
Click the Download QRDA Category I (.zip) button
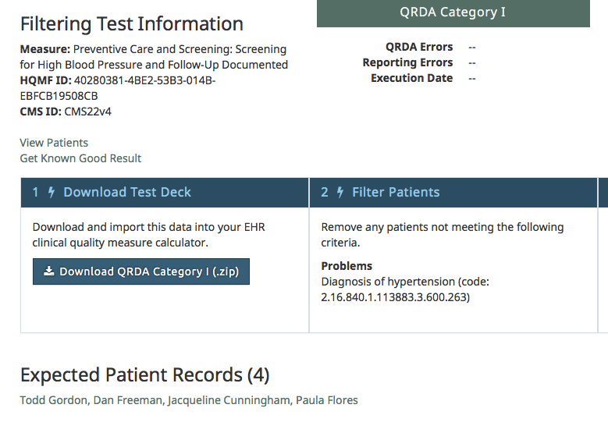[x=141, y=271]
